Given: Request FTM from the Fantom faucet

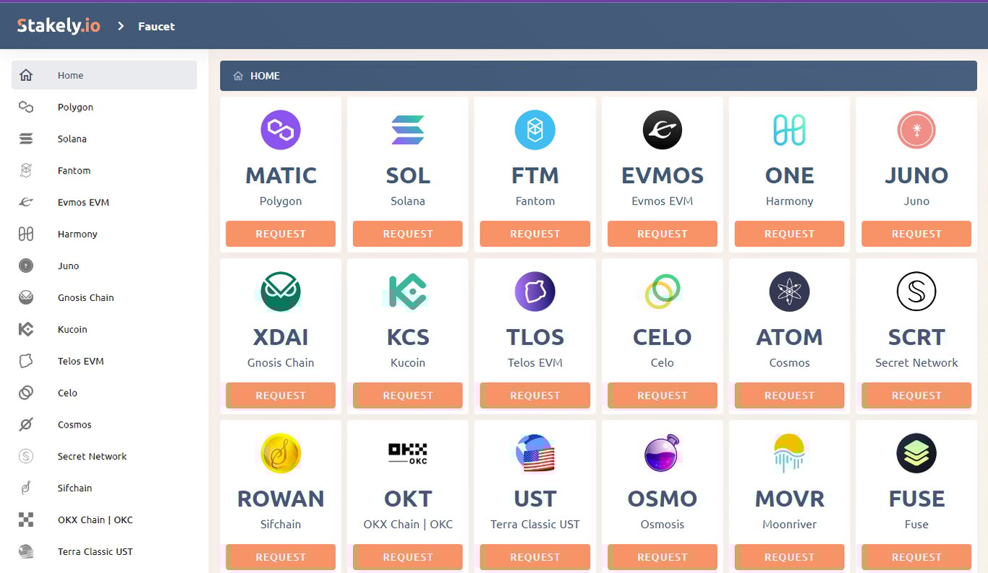Looking at the screenshot, I should point(535,234).
